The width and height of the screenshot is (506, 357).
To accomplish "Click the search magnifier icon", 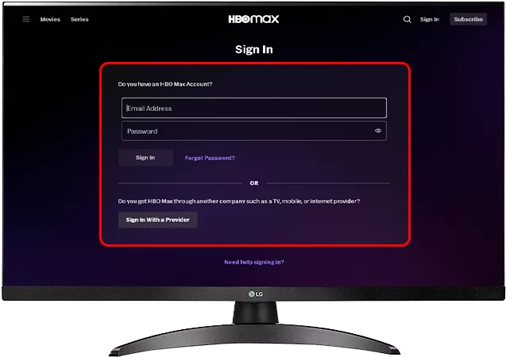I will pos(408,19).
